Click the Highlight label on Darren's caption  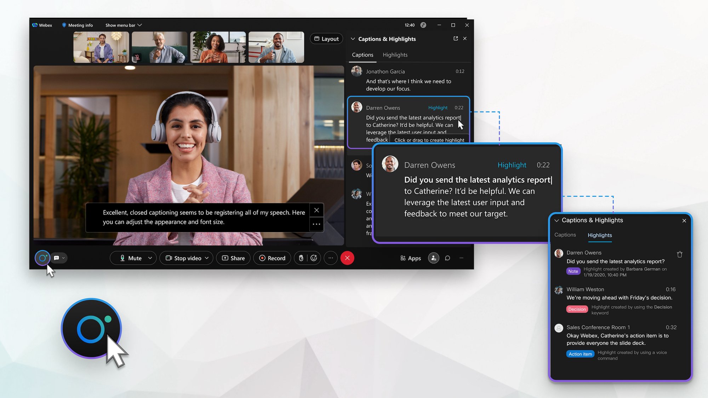click(438, 108)
